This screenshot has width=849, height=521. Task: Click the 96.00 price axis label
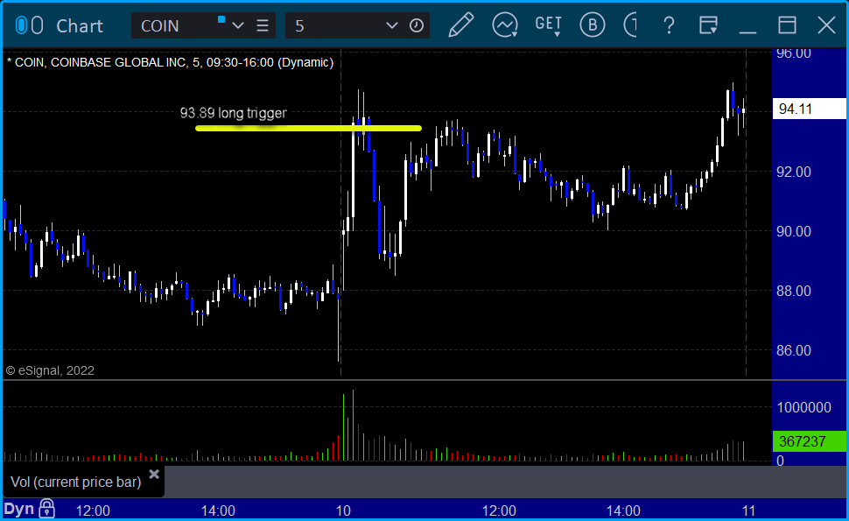[x=793, y=53]
